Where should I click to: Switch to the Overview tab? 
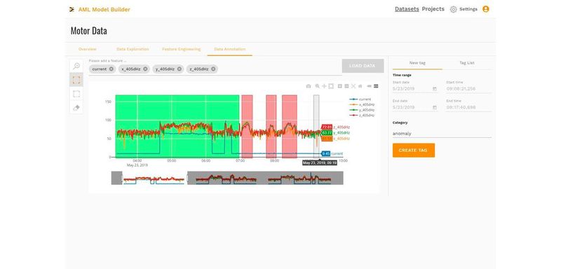tap(87, 49)
